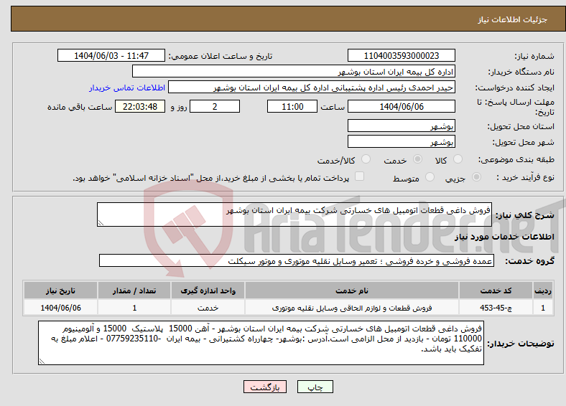The height and width of the screenshot is (406, 566).
Task: Click the بازگشت (back) button
Action: tap(265, 387)
